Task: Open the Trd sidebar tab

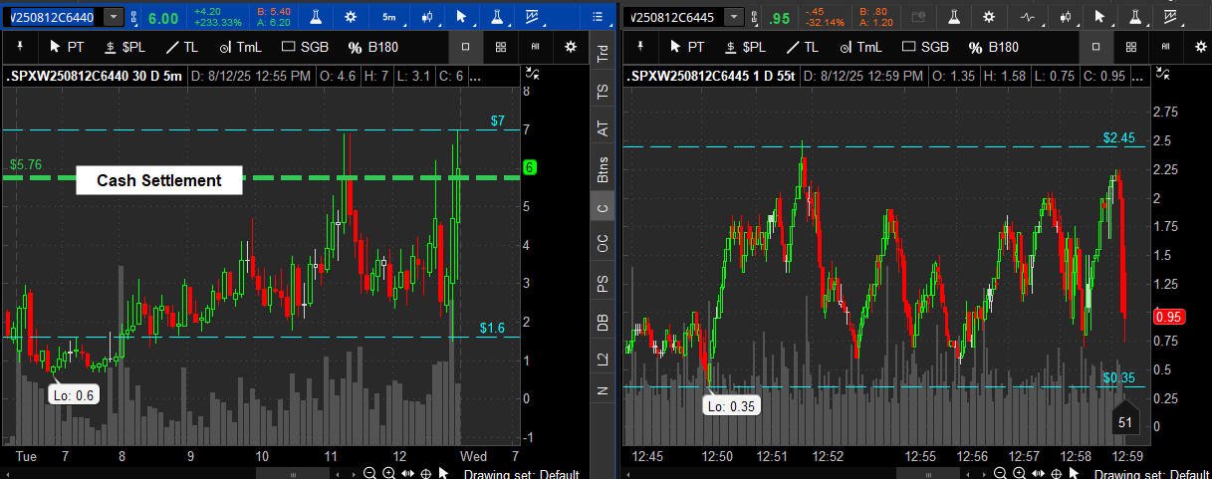Action: click(x=603, y=54)
